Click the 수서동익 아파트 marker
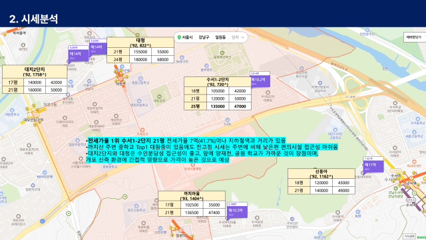Screen dimensions: 426x240 (x=337, y=212)
